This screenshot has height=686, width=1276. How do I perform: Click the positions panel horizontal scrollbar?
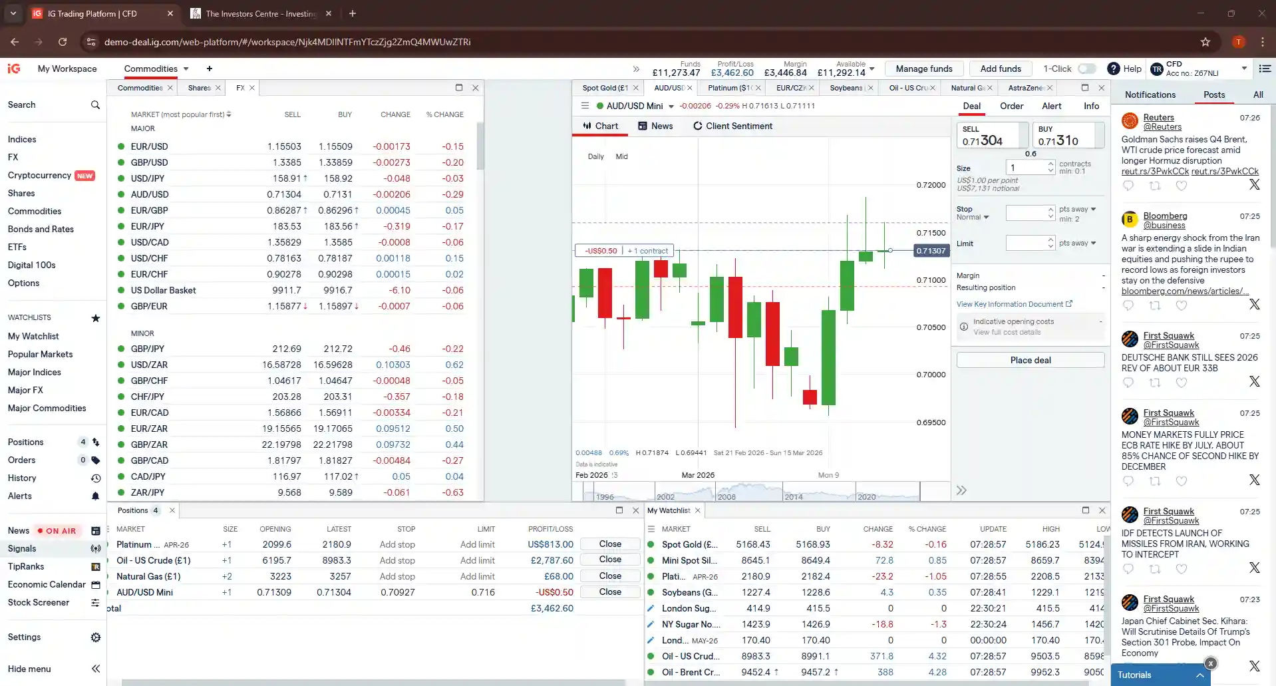click(373, 683)
